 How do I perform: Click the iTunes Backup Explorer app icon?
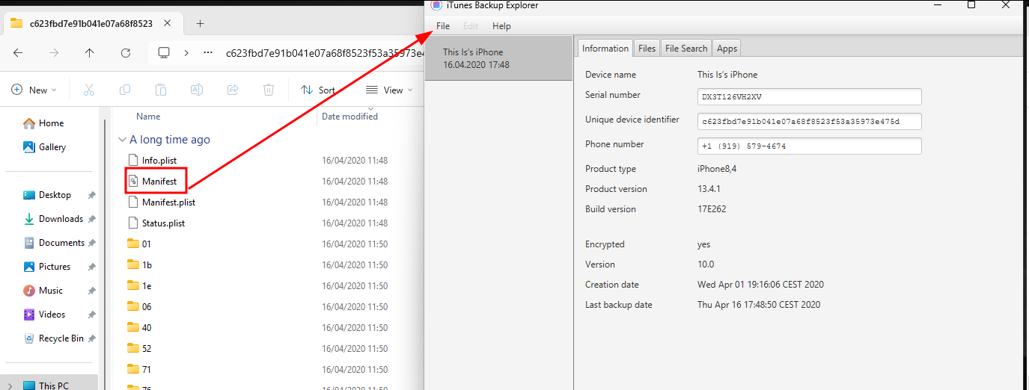click(436, 5)
